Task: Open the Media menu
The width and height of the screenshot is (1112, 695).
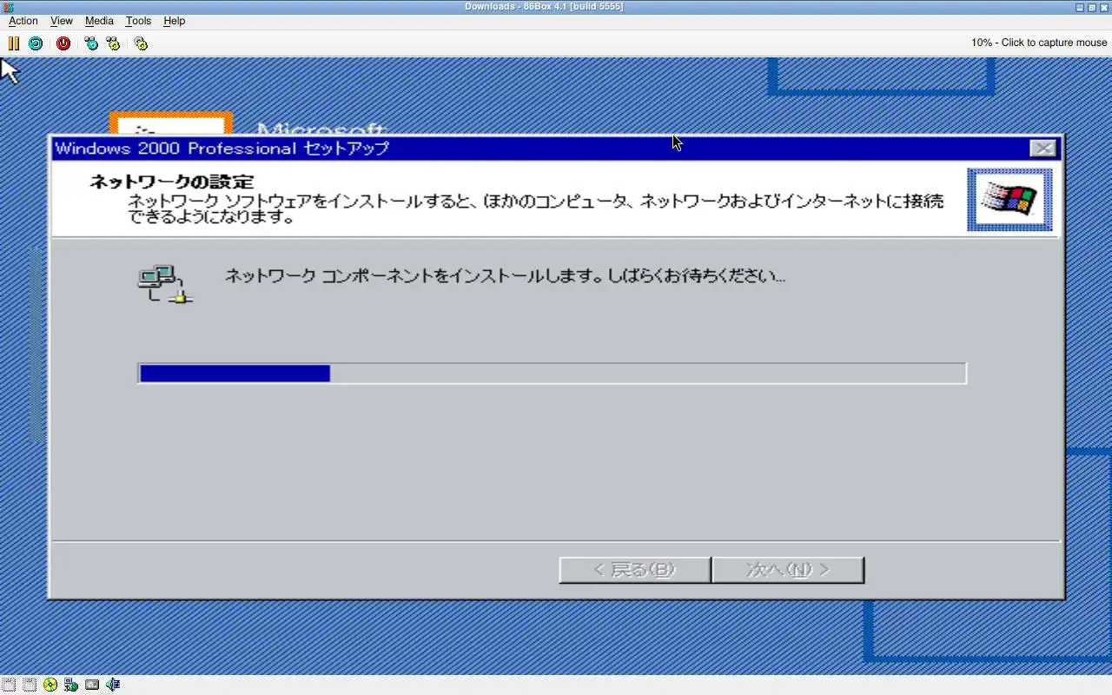Action: tap(99, 21)
